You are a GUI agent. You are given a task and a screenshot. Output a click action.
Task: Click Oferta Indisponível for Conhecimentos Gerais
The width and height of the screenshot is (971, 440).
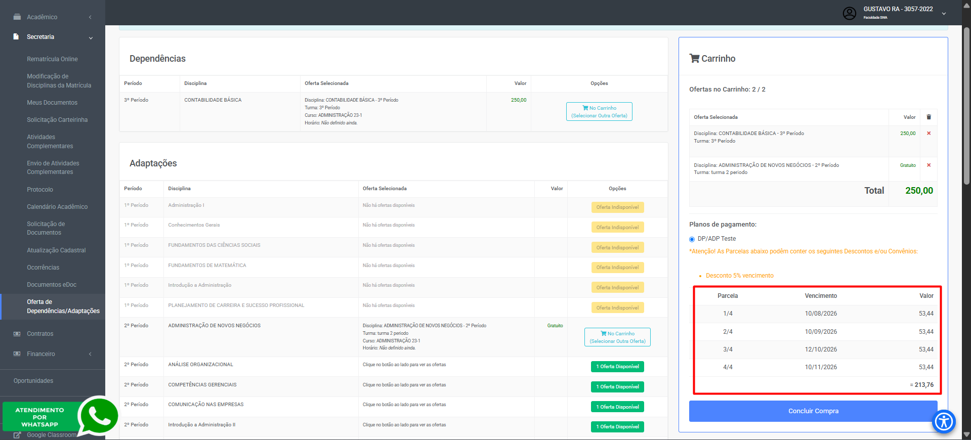(617, 228)
